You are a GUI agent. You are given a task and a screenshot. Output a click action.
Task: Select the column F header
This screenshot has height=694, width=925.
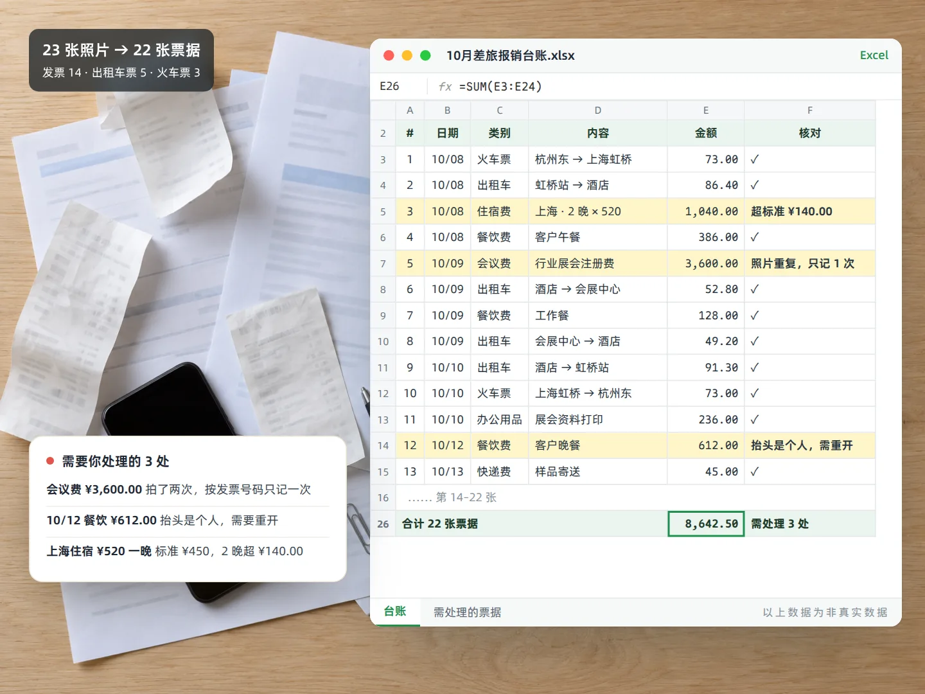(x=810, y=111)
